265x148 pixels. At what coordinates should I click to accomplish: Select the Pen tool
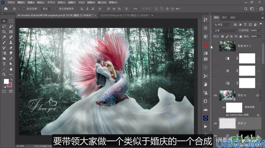click(x=11, y=59)
